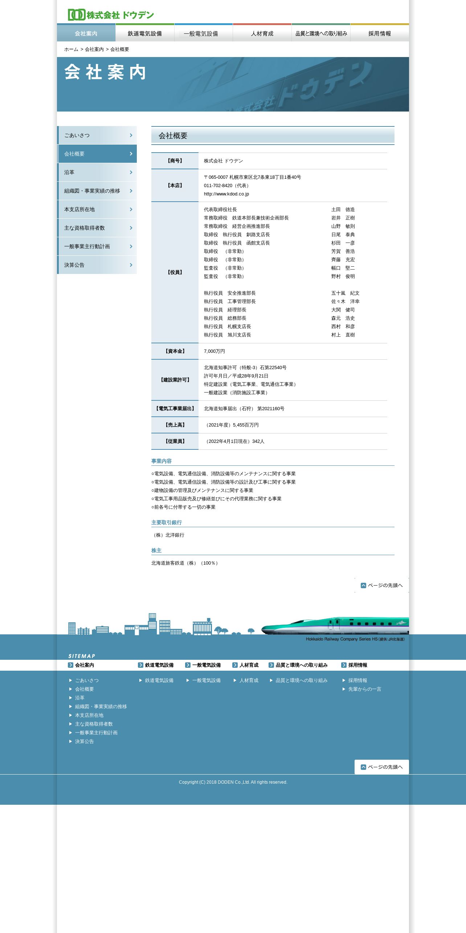Click arrow icon beside sitemap heading 採用情報
The height and width of the screenshot is (933, 466).
pos(344,665)
